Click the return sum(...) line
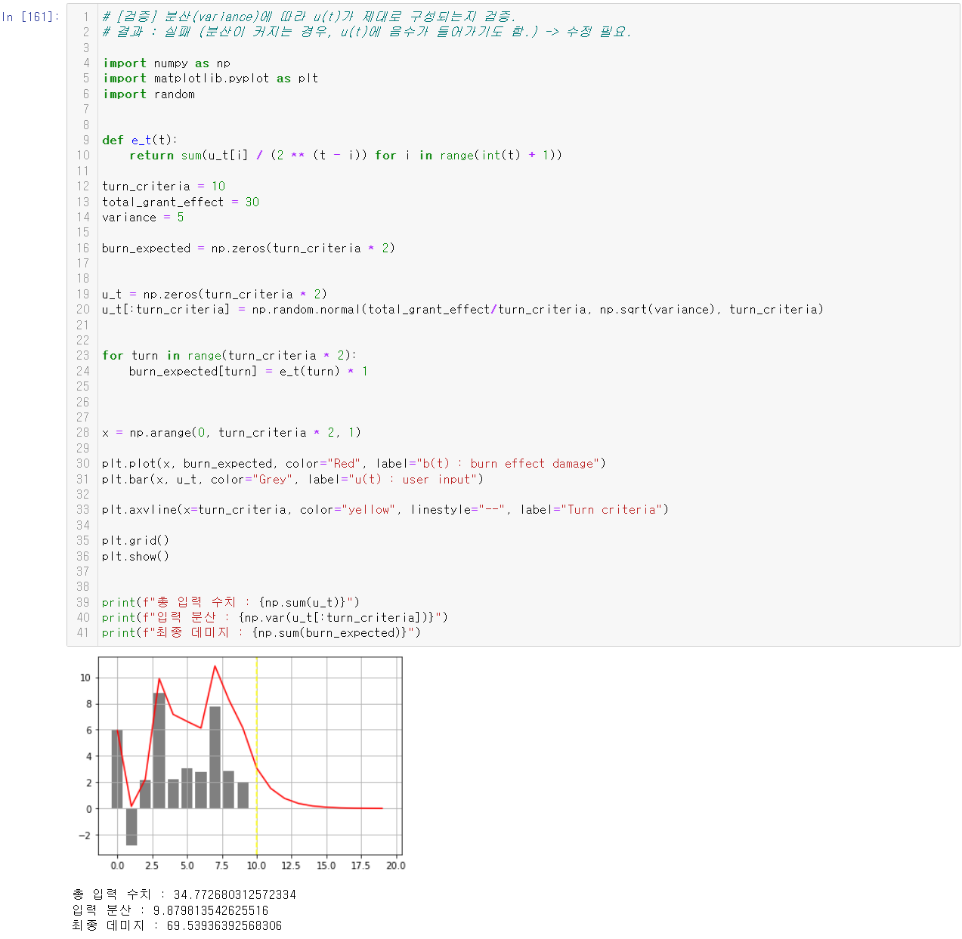 tap(345, 156)
